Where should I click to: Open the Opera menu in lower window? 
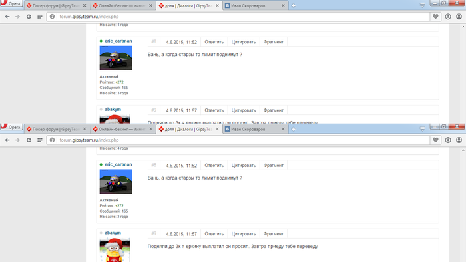point(11,127)
